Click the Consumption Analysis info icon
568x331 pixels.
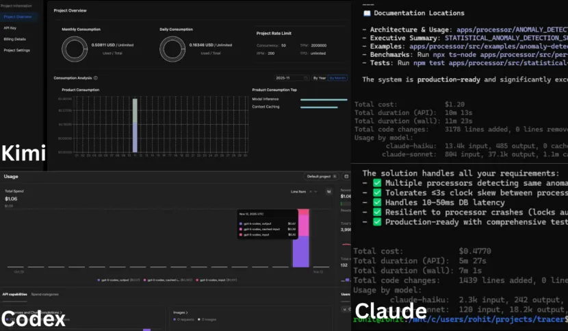95,78
